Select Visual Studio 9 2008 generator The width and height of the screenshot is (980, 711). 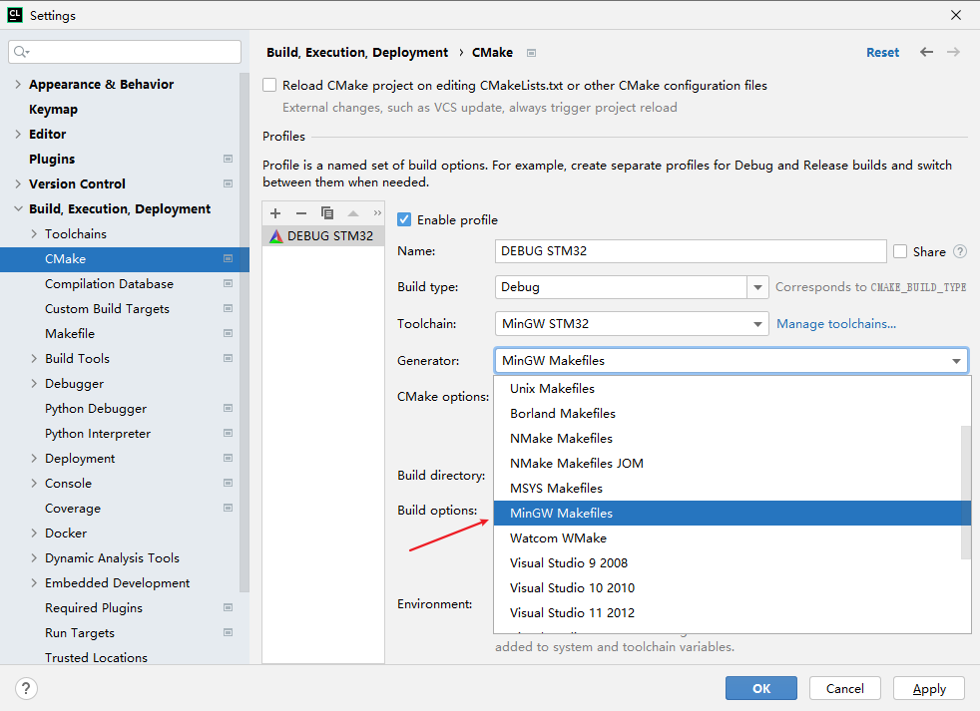[x=728, y=563]
